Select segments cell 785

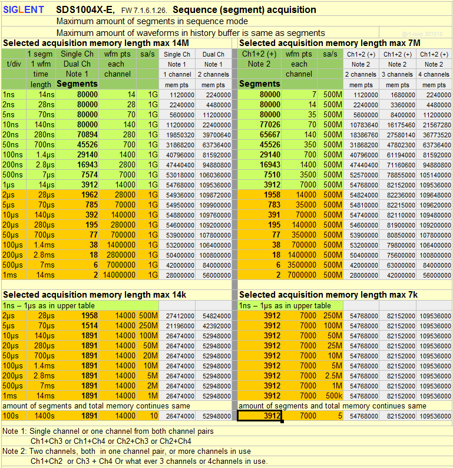click(77, 205)
